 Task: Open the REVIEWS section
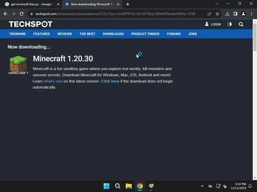[65, 34]
